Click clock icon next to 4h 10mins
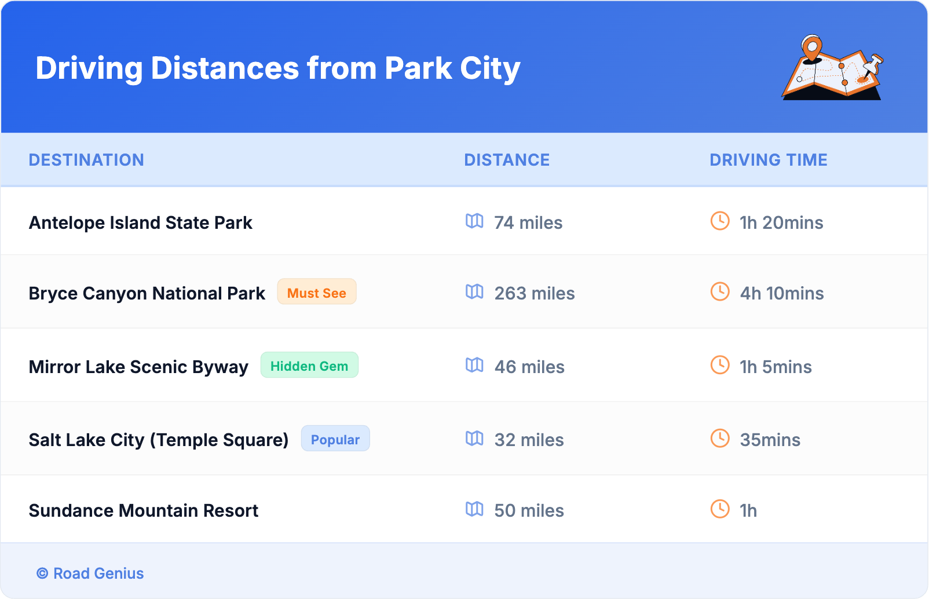 pyautogui.click(x=720, y=292)
